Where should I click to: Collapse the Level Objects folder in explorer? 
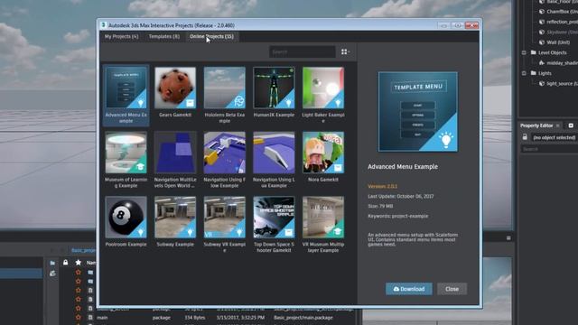(524, 52)
